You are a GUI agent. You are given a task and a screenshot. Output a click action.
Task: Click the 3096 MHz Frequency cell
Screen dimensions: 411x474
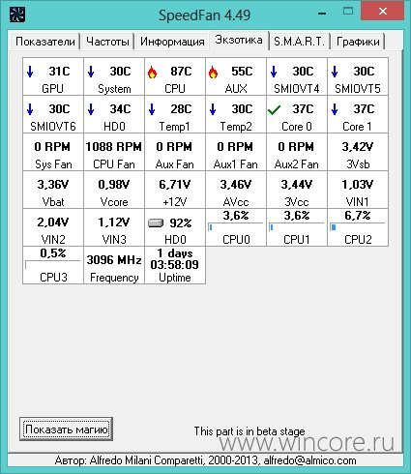[x=114, y=265]
